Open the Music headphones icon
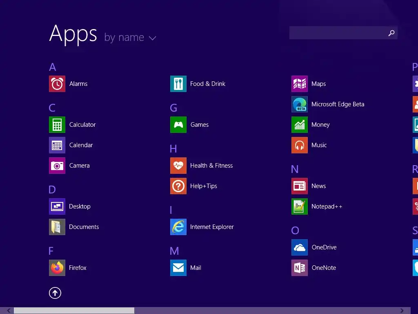The image size is (418, 314). pos(300,145)
